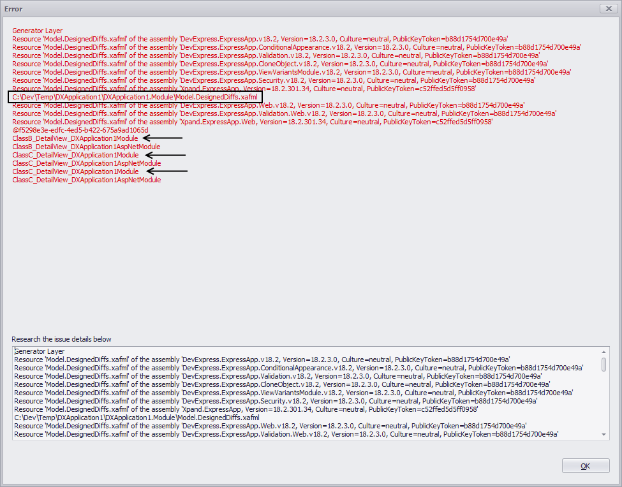Select the Xpand.ExpressApp.Web resource line
The image size is (622, 487).
pyautogui.click(x=255, y=122)
